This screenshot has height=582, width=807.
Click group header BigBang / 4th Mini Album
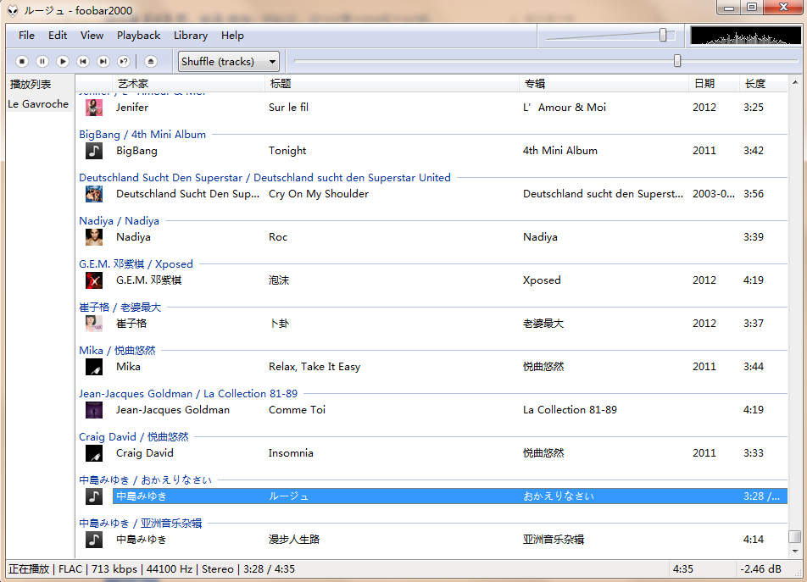[142, 135]
